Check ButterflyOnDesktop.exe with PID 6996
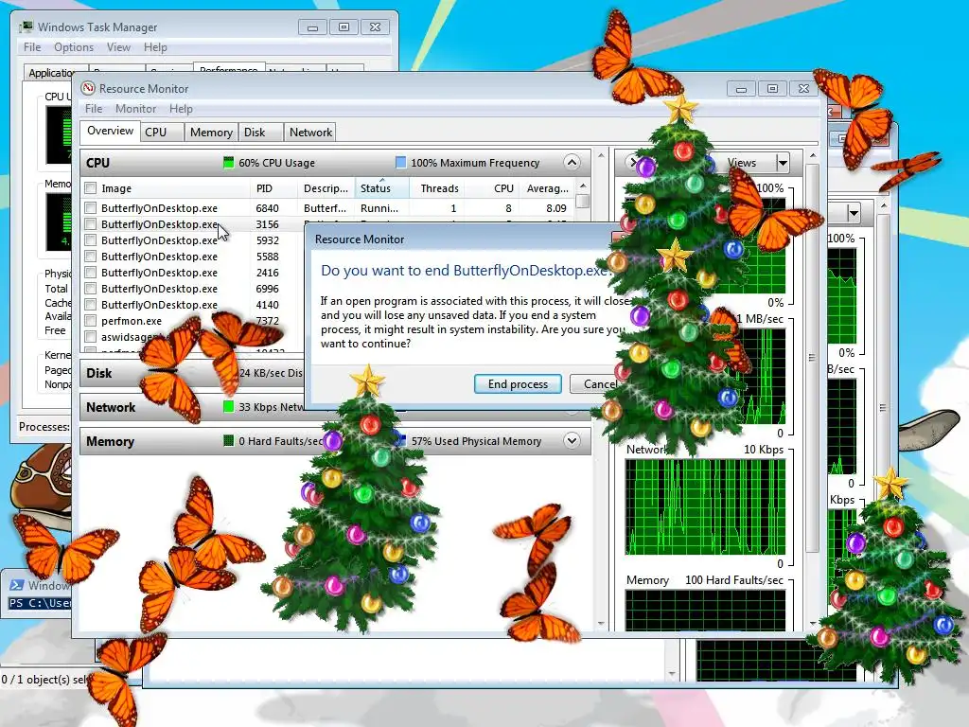969x727 pixels. pos(90,288)
